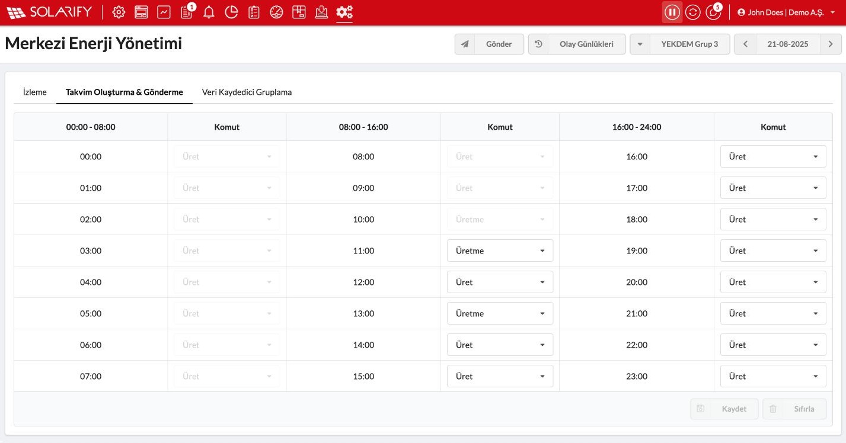
Task: Open the pie chart reports icon
Action: [231, 12]
